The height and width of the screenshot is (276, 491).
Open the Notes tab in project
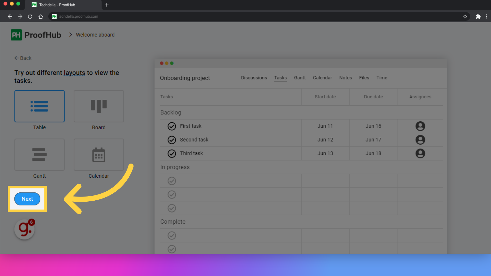pos(345,77)
